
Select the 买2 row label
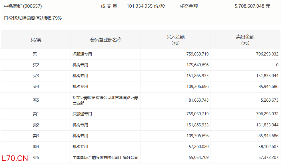(36, 65)
